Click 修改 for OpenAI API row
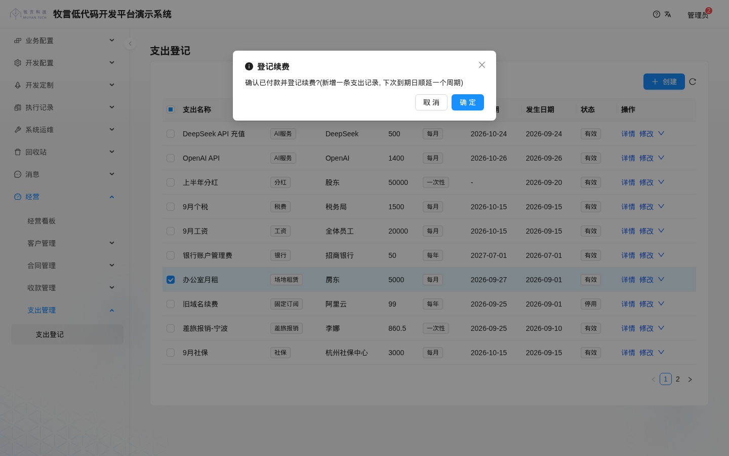This screenshot has height=456, width=729. pyautogui.click(x=646, y=158)
